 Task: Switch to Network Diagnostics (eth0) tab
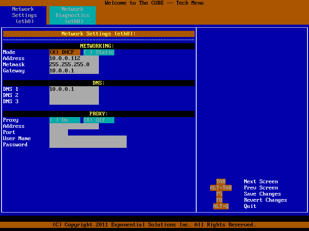[x=73, y=15]
